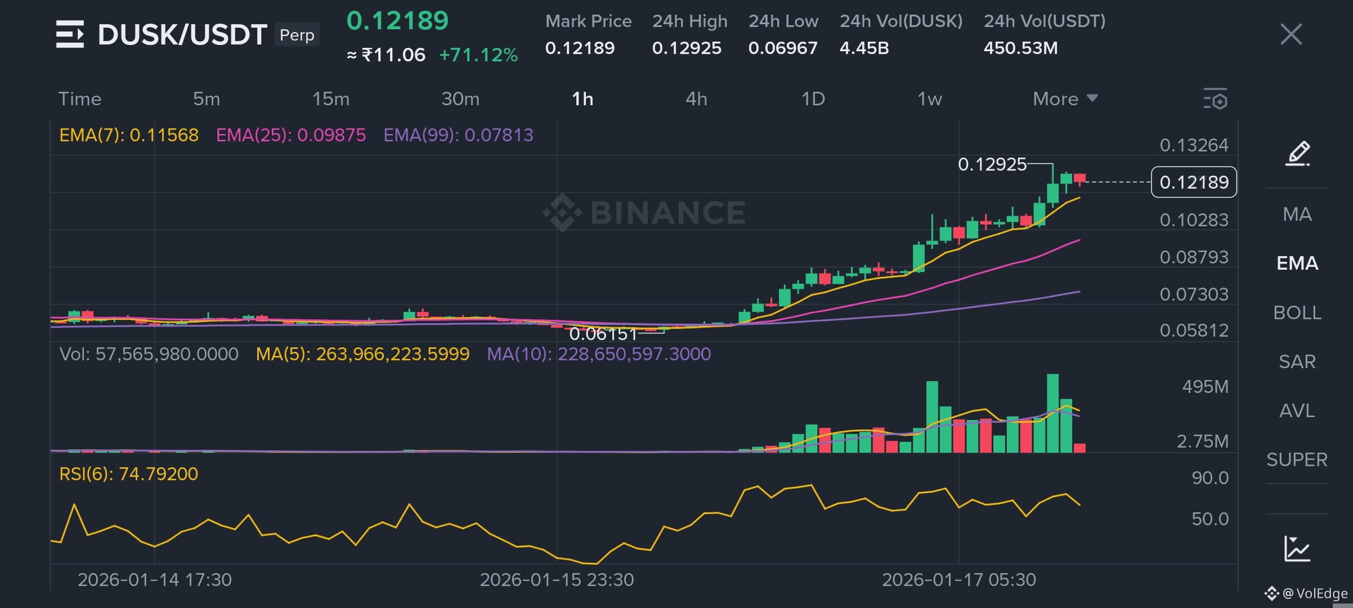Click the 0.06151 low price marker

(603, 334)
